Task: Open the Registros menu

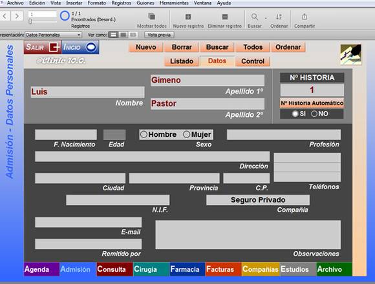Action: tap(122, 3)
